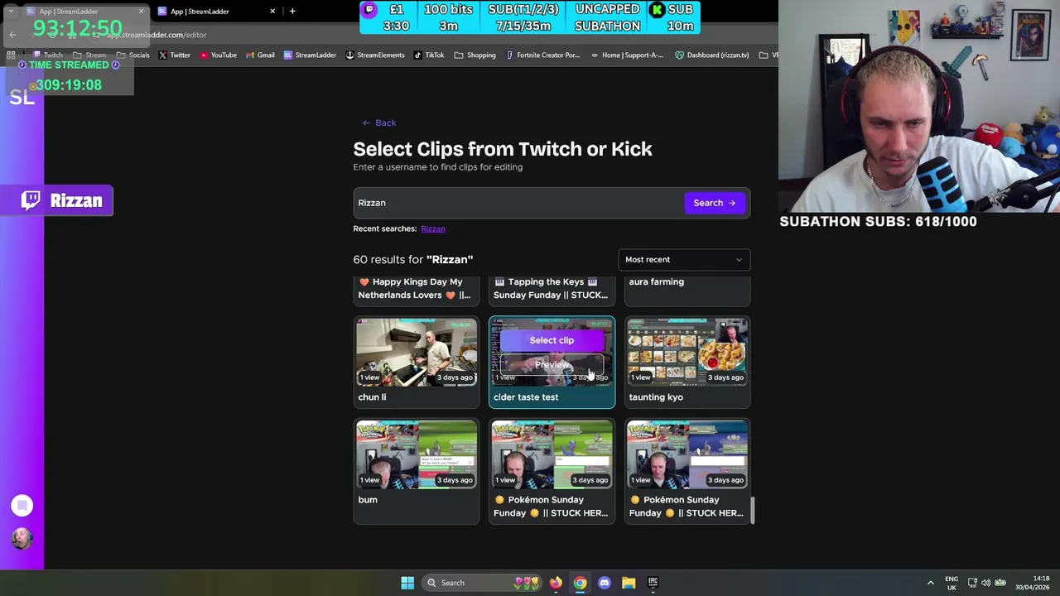
Task: Open a new browser tab
Action: (292, 12)
